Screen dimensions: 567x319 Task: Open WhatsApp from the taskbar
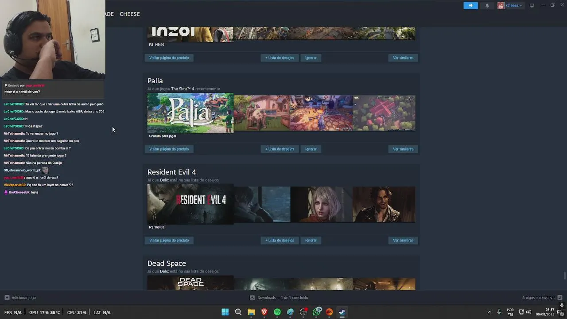(x=316, y=312)
